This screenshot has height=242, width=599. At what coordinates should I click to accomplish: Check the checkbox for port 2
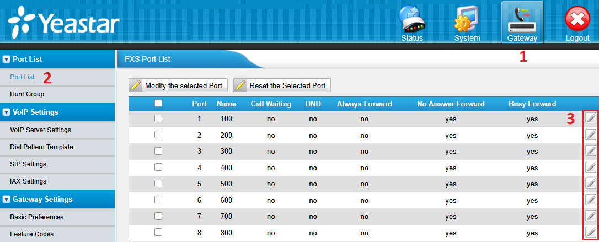pyautogui.click(x=158, y=135)
